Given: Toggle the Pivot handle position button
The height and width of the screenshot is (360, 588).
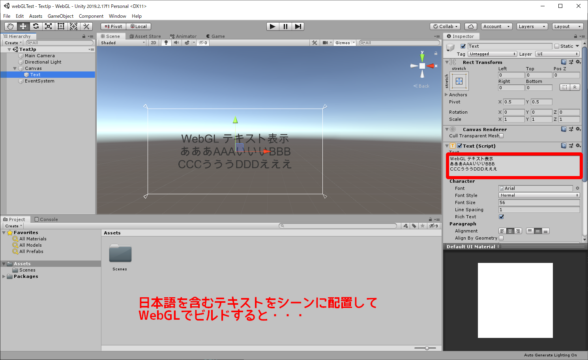Looking at the screenshot, I should (x=113, y=26).
